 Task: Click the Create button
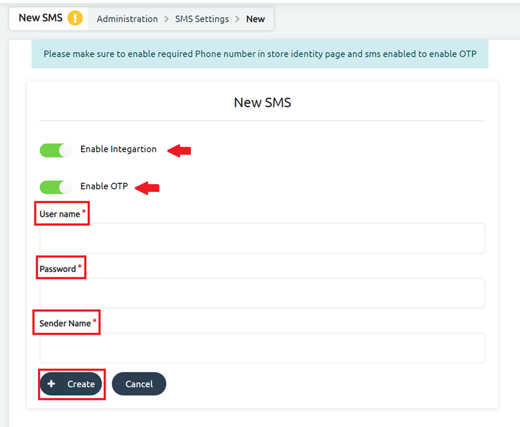pos(71,384)
